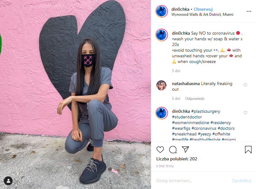Publish comment with Opublikuj
256x189 pixels.
(x=242, y=180)
